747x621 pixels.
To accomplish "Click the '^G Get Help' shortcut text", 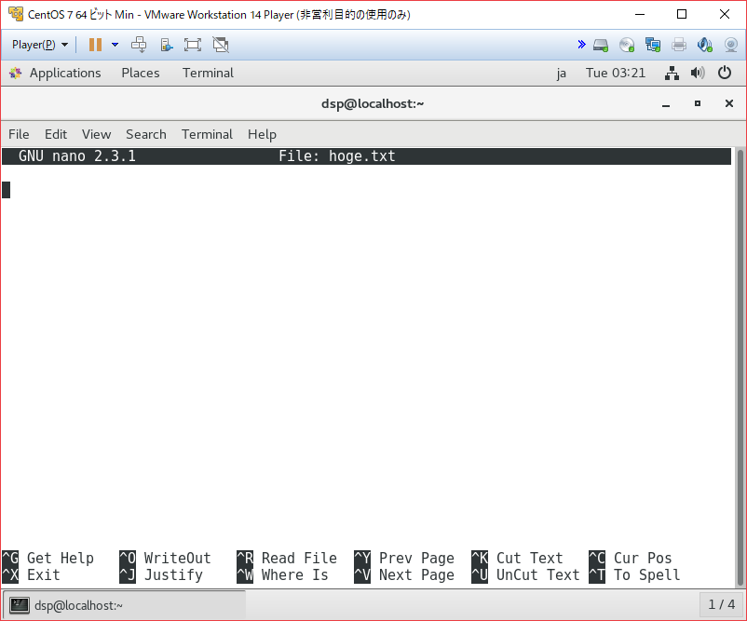I will (48, 558).
